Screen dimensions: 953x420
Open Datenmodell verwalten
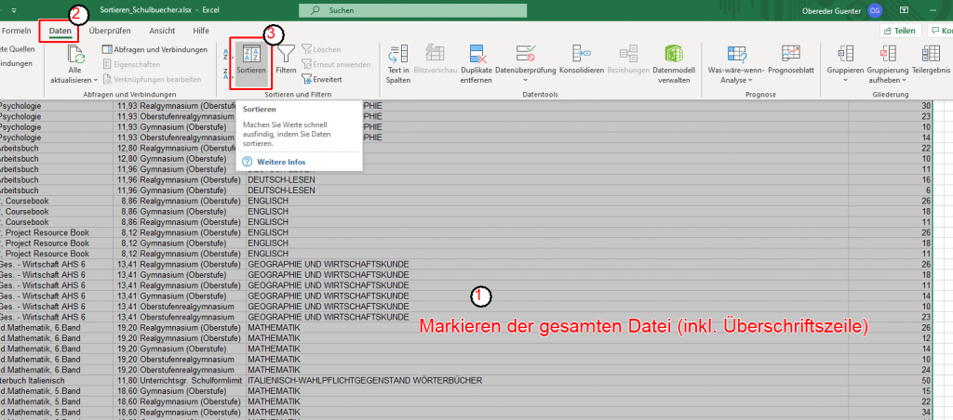coord(674,64)
